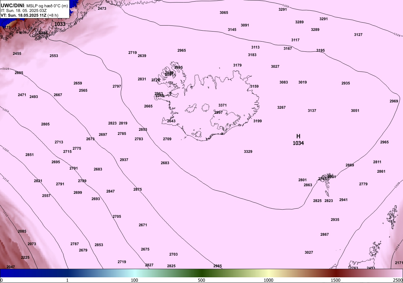Click the value 2941 near Faroe Islands
403x283 pixels.
343,200
